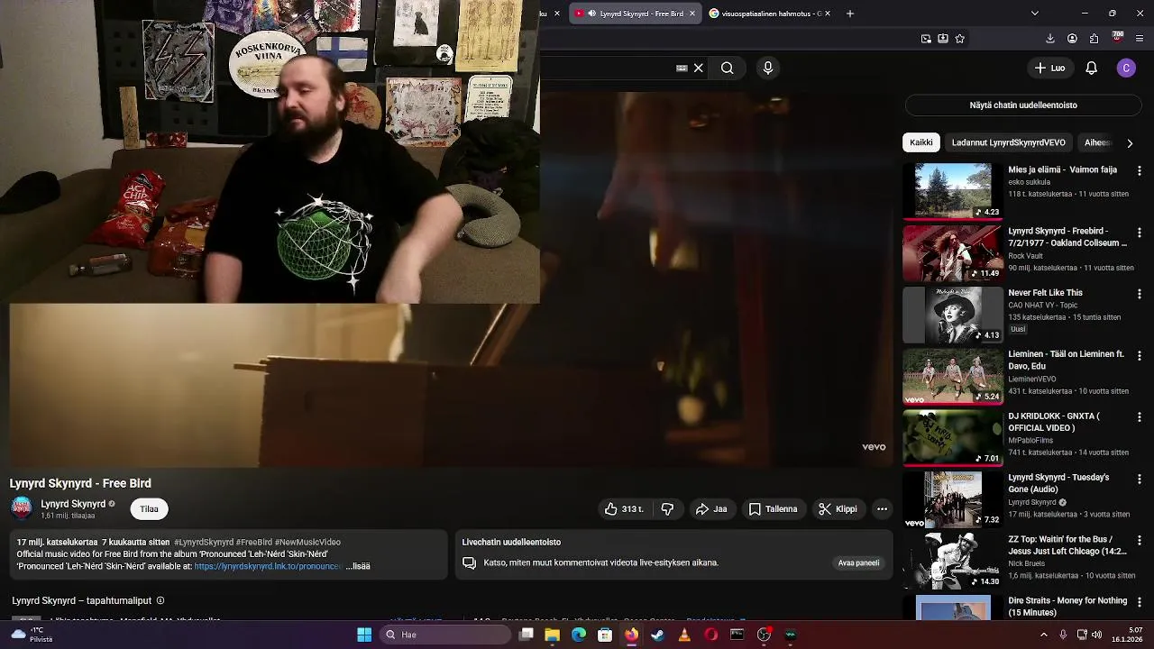Open Microsoft Edge from taskbar
The image size is (1154, 649).
tap(579, 635)
